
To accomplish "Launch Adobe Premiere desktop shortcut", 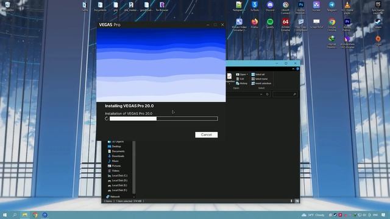I will click(347, 24).
